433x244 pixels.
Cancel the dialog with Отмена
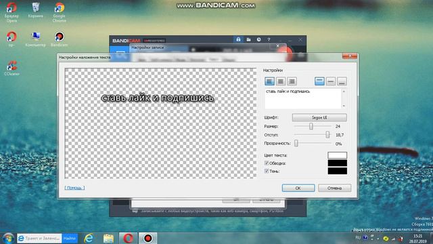[x=334, y=188]
